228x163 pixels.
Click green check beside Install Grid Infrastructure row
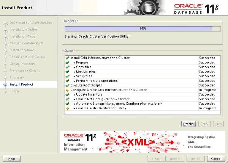coord(67,58)
